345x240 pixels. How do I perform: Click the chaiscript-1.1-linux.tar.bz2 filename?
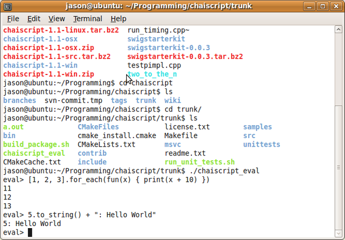(x=61, y=30)
